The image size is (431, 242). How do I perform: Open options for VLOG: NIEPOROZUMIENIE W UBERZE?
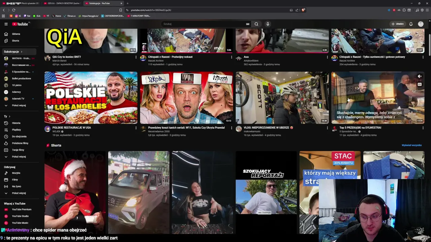tap(327, 128)
